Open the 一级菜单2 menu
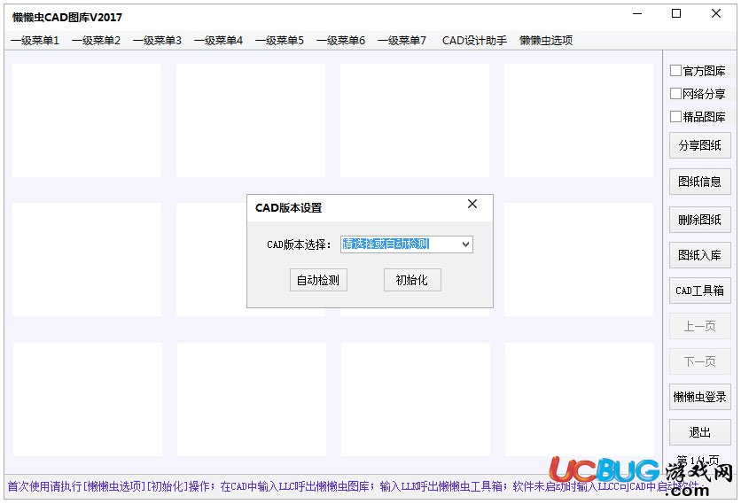This screenshot has height=504, width=741. pos(96,41)
